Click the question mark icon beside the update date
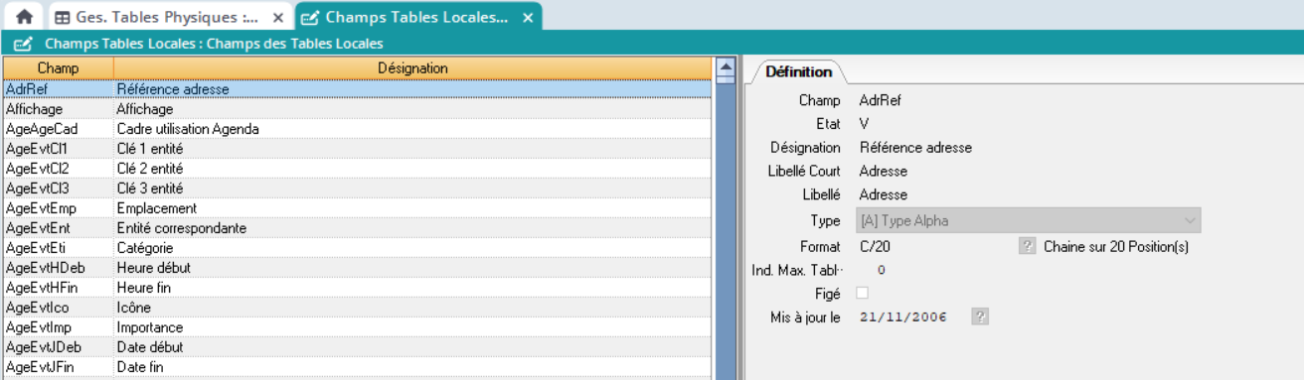Image resolution: width=1304 pixels, height=380 pixels. (x=980, y=317)
